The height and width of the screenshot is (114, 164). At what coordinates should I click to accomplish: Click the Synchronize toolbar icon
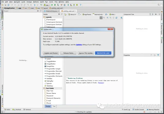click(8, 5)
